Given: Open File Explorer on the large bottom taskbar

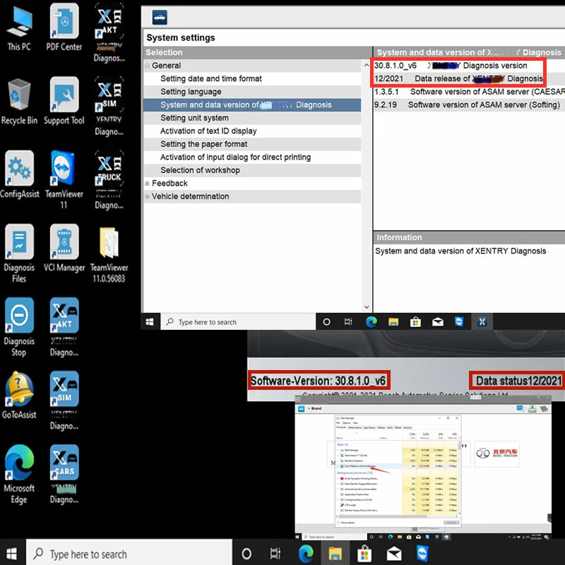Looking at the screenshot, I should (335, 553).
